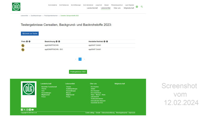The width and height of the screenshot is (211, 117).
Task: Open Über uns in main navigation
Action: (117, 8)
